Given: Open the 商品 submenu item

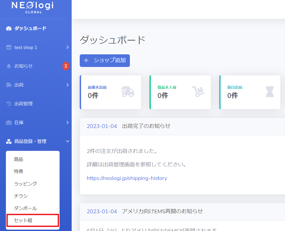Looking at the screenshot, I should [19, 159].
